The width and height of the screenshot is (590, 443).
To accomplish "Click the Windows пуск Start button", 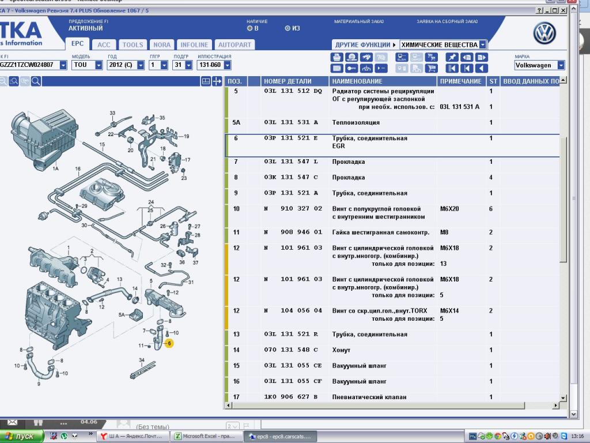I will pyautogui.click(x=21, y=436).
